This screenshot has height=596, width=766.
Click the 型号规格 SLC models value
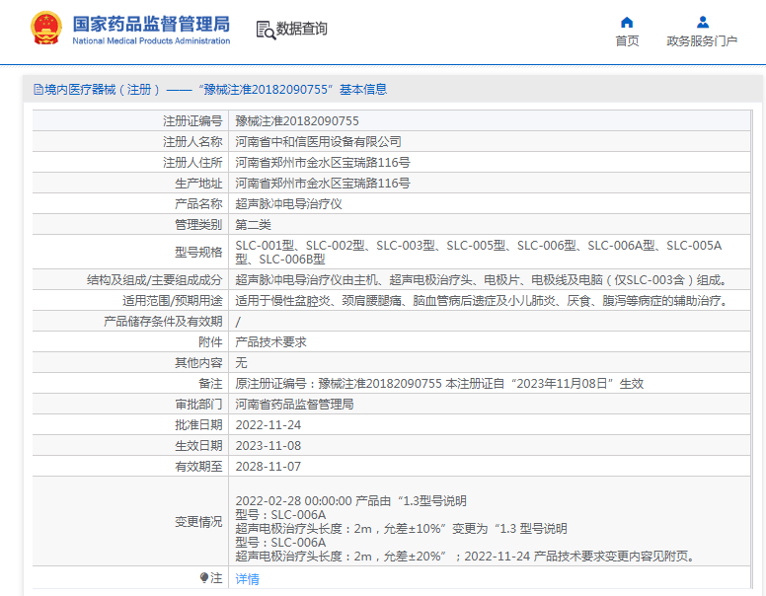[x=479, y=252]
